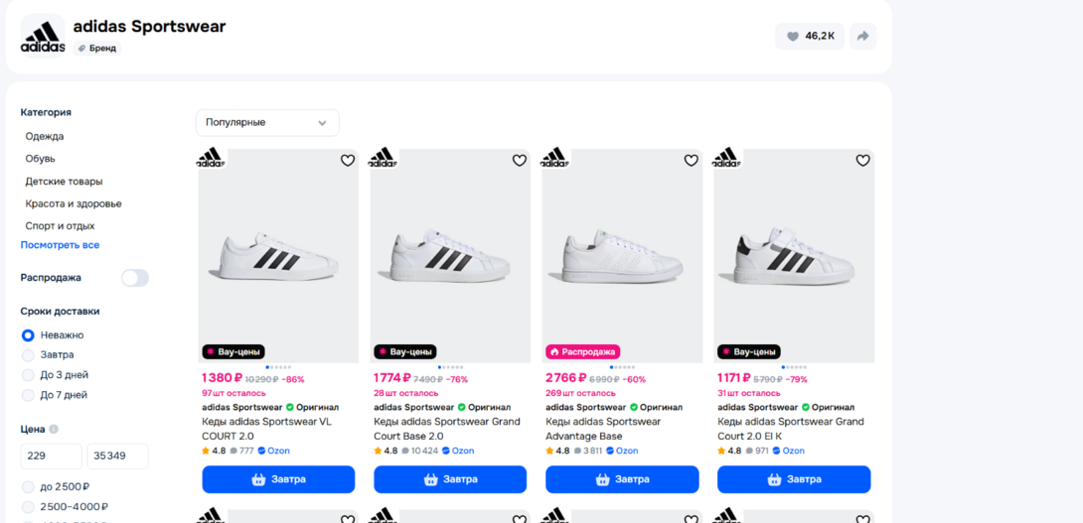The width and height of the screenshot is (1083, 523).
Task: Toggle the Распродажа switch
Action: click(x=134, y=278)
